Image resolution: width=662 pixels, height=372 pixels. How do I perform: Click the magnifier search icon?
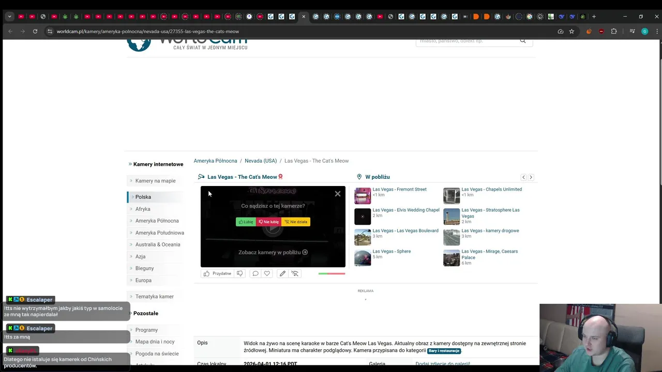tap(523, 41)
